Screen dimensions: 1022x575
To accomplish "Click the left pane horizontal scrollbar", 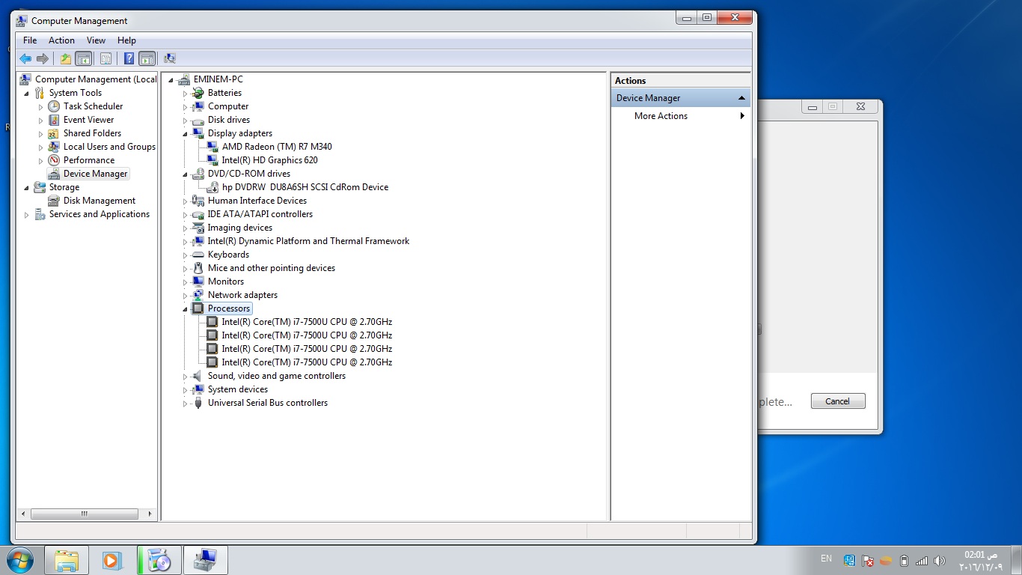I will point(84,514).
